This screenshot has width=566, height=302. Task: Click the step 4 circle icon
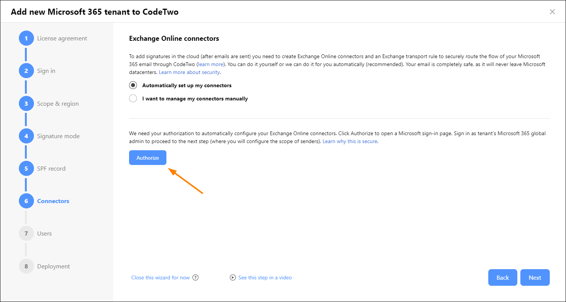pos(26,136)
